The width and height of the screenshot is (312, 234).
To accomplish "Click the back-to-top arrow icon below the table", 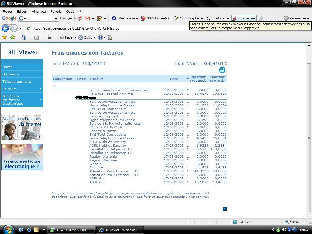I will (225, 209).
